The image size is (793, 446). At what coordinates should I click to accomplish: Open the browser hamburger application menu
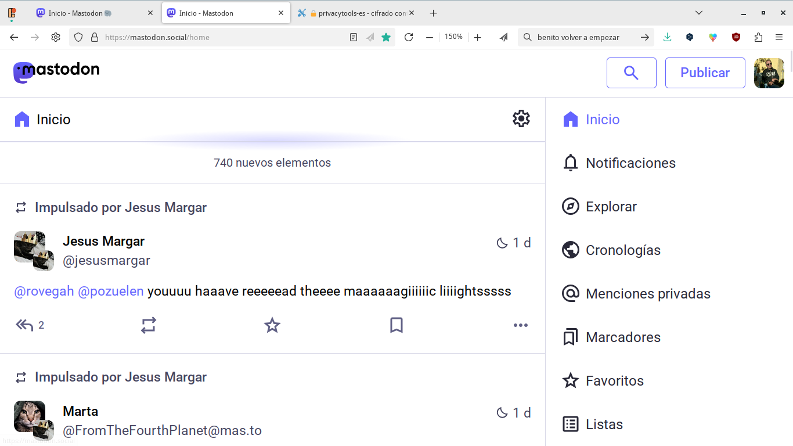click(779, 37)
